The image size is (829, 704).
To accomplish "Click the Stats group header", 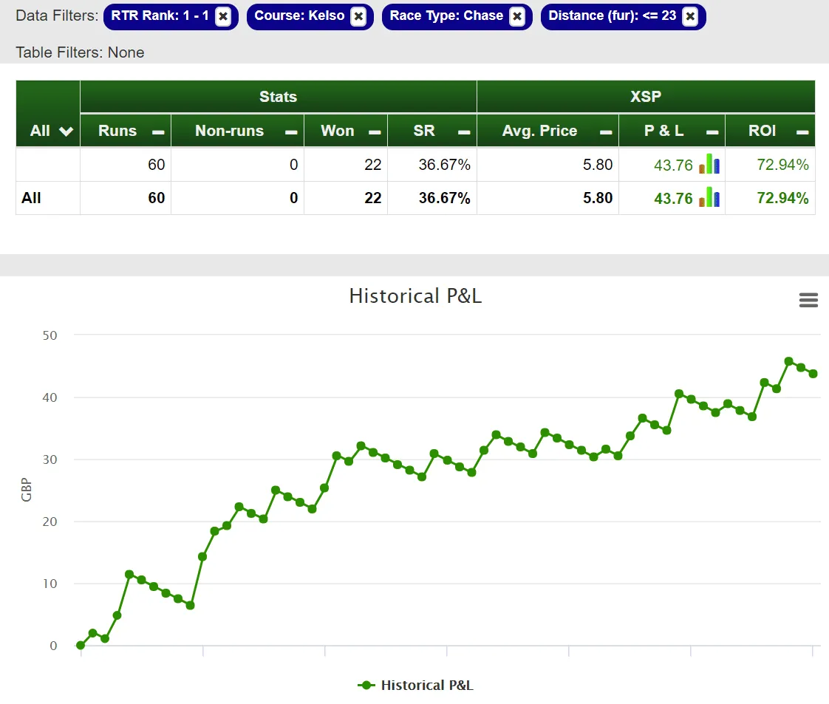I will [278, 97].
